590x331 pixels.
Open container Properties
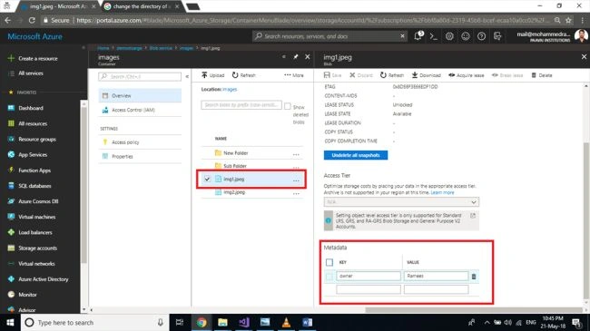pyautogui.click(x=140, y=157)
